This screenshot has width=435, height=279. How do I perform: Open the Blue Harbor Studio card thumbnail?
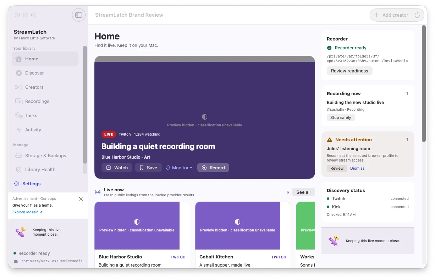pyautogui.click(x=137, y=226)
